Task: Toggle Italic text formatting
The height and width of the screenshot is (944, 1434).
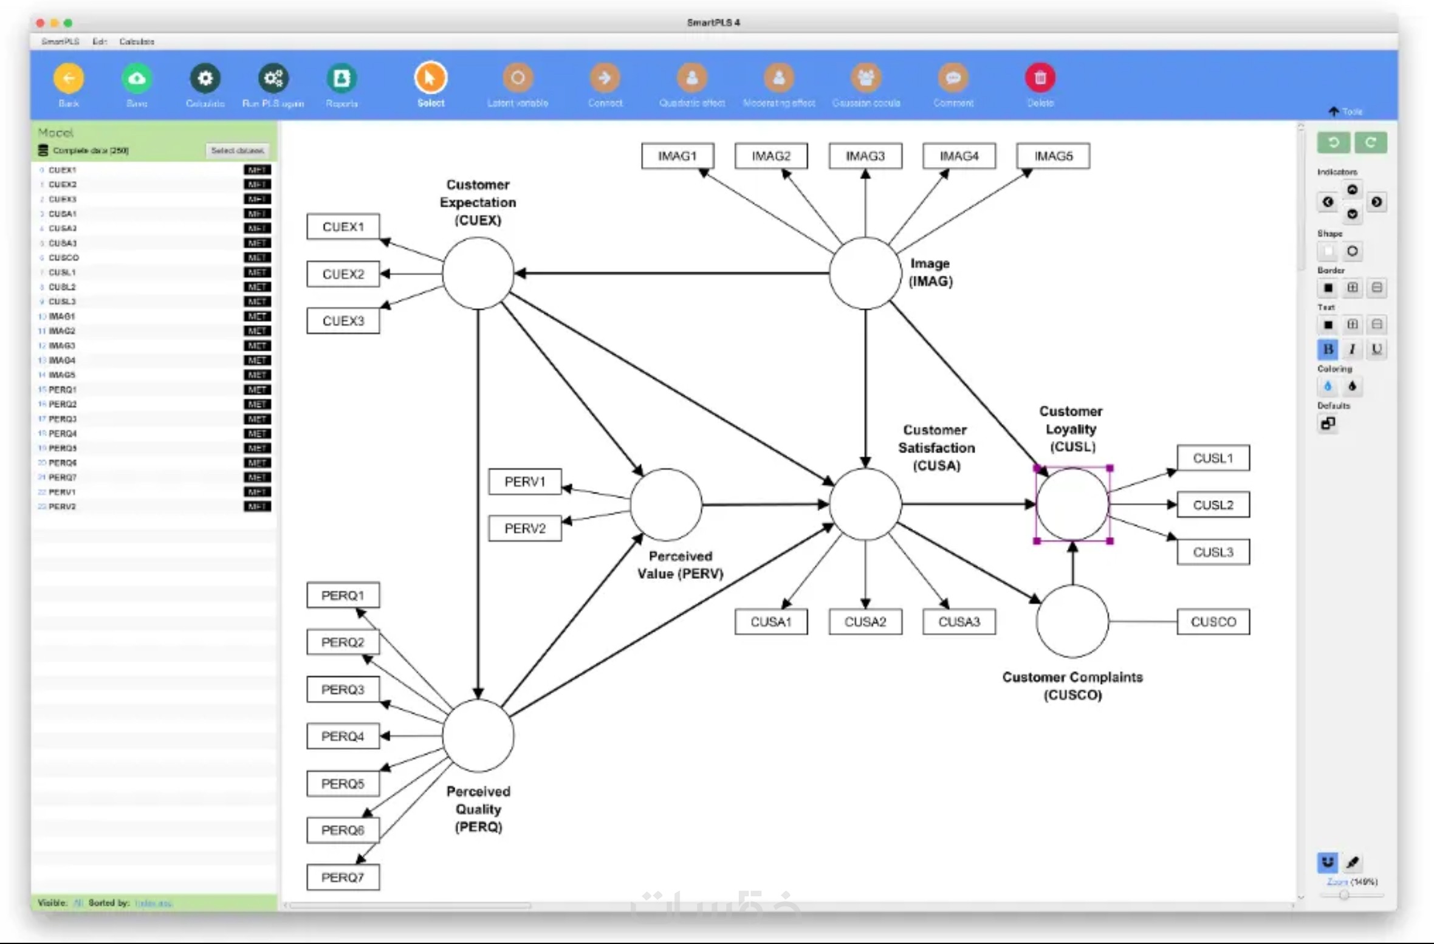Action: coord(1352,349)
